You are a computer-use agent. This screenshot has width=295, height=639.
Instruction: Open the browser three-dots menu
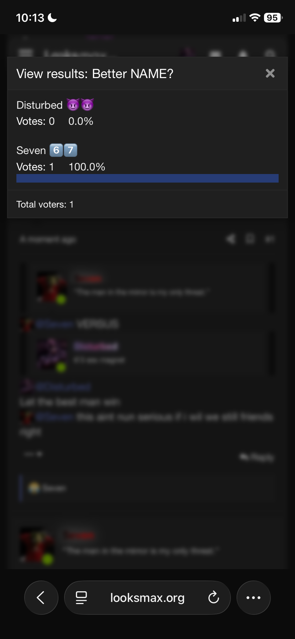[254, 598]
